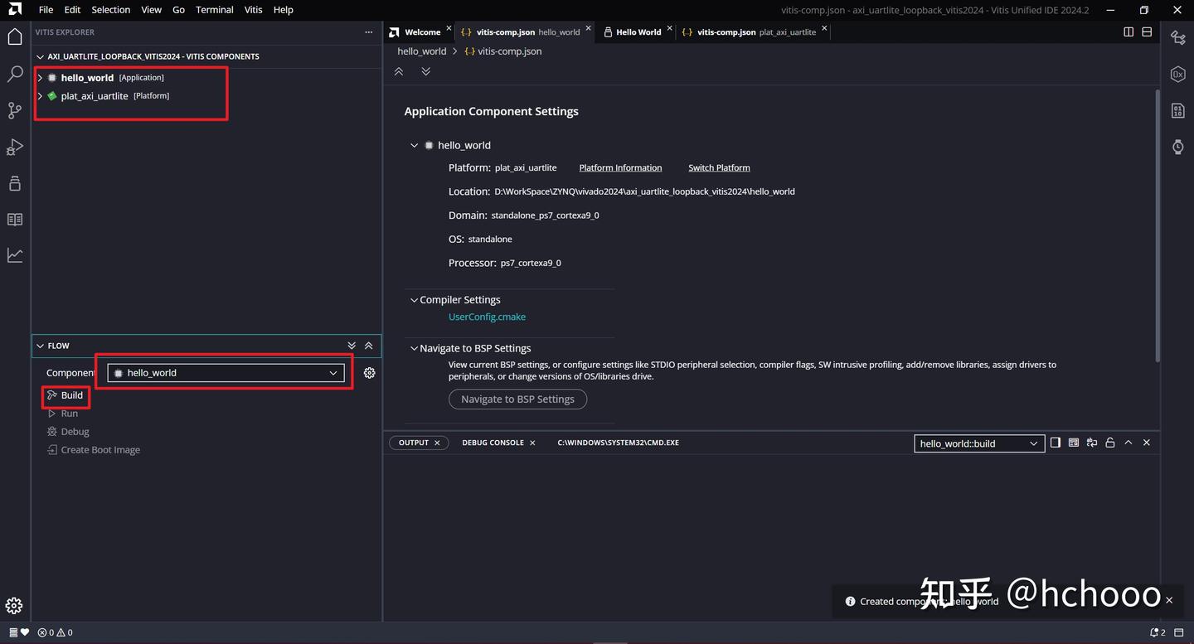Open the Selection menu
1194x644 pixels.
coord(111,10)
